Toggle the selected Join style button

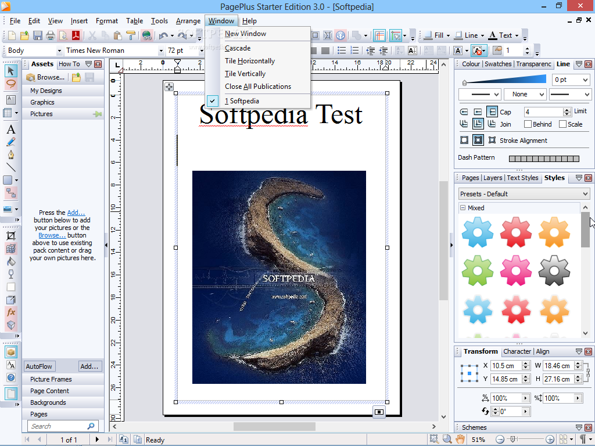click(478, 124)
